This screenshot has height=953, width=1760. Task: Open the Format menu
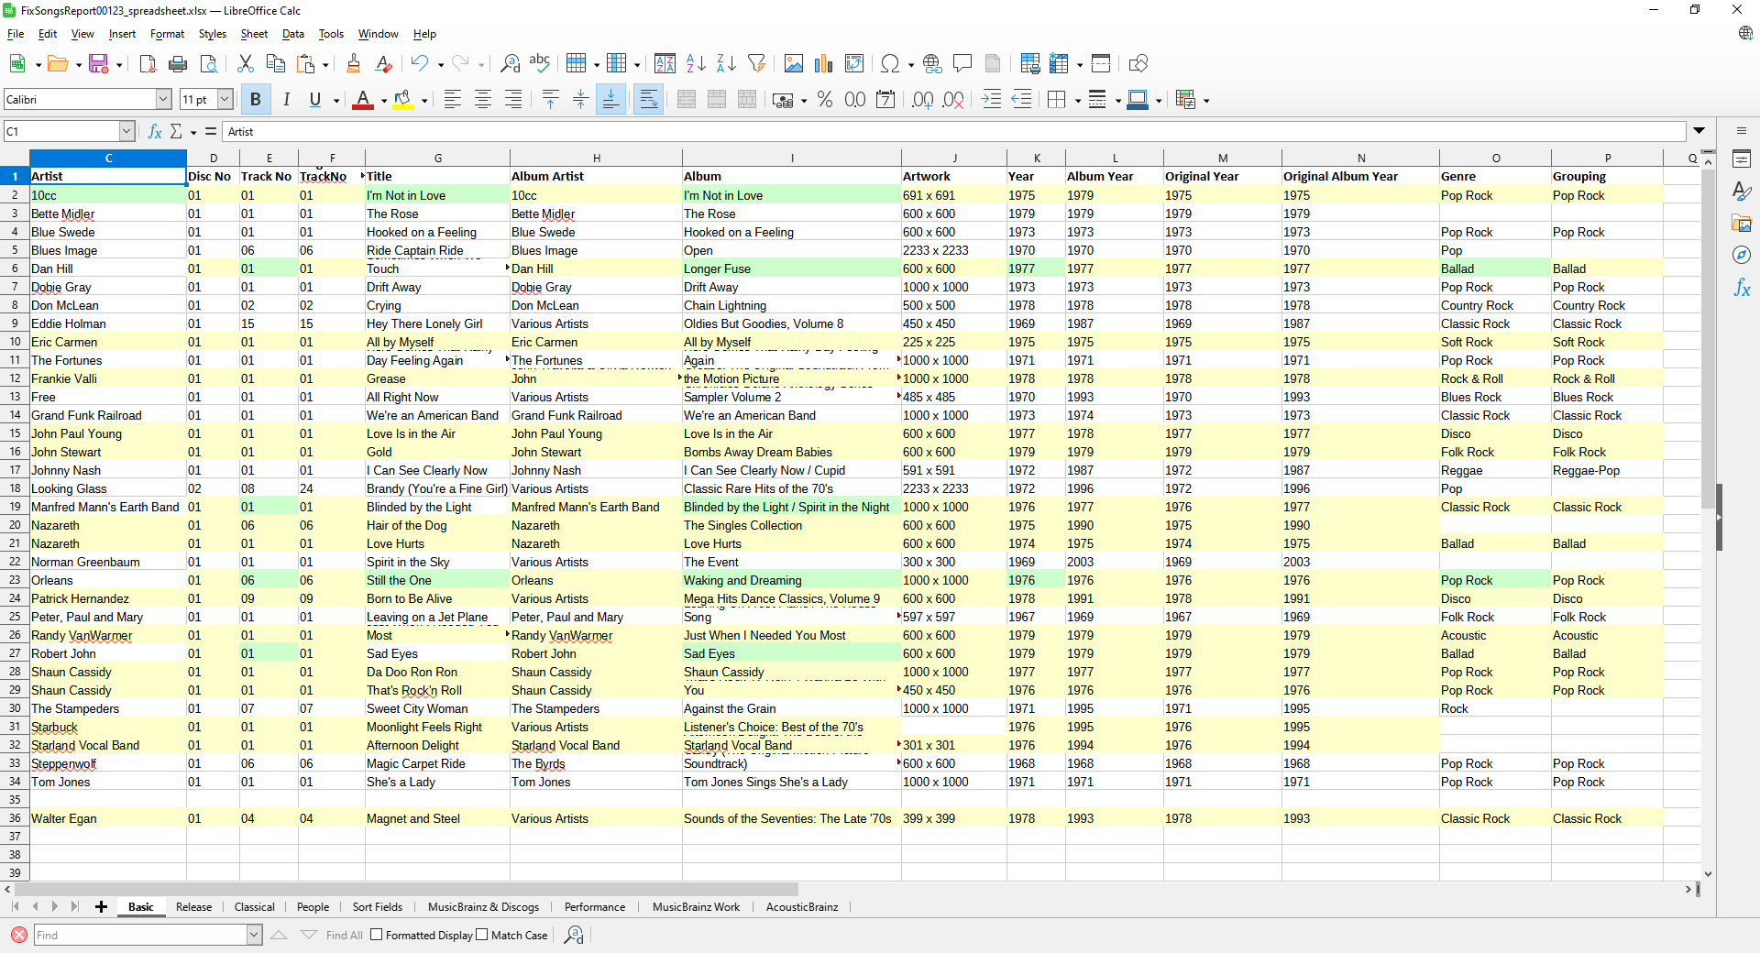point(167,34)
